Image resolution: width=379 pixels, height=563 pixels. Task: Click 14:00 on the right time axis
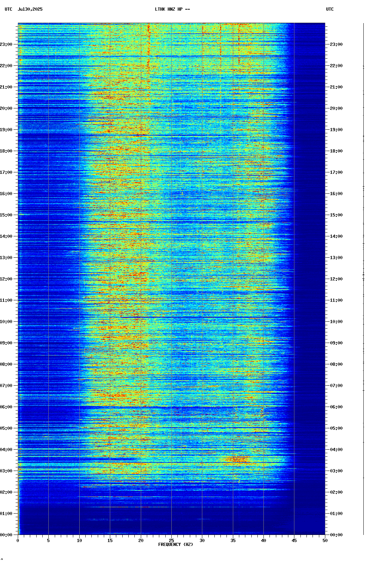coord(336,236)
